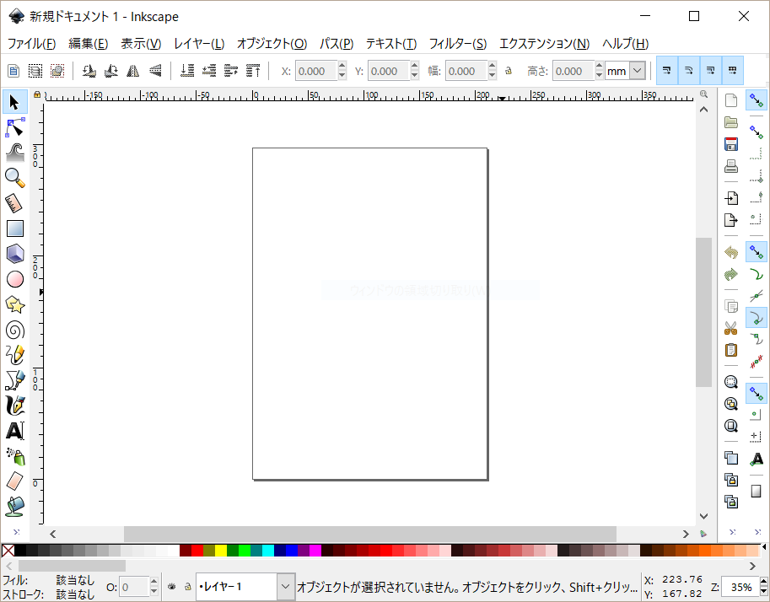Click Paste clipboard icon in command bar
770x602 pixels.
coord(731,350)
